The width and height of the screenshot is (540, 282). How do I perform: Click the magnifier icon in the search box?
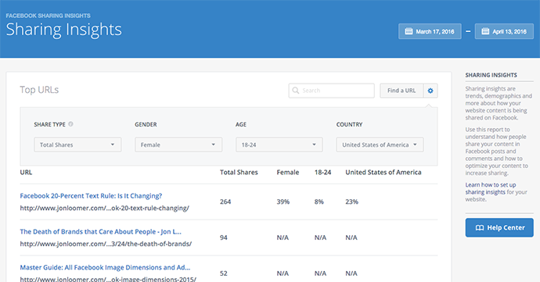tap(296, 91)
